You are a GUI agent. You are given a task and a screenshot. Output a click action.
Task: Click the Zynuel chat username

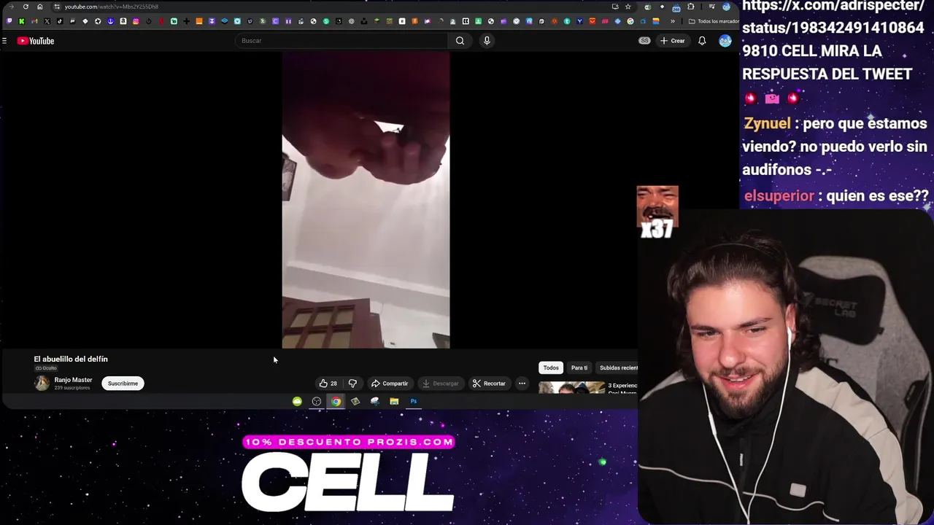click(767, 124)
